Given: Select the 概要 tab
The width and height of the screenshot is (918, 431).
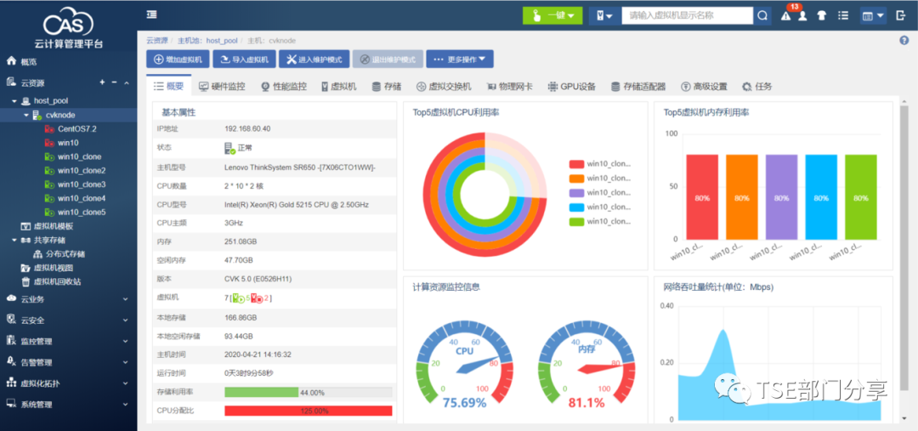Looking at the screenshot, I should [x=168, y=87].
